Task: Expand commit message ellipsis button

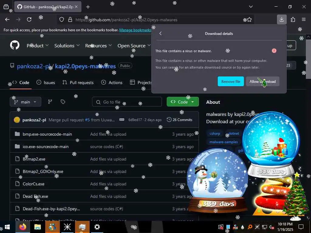Action: coord(121,120)
